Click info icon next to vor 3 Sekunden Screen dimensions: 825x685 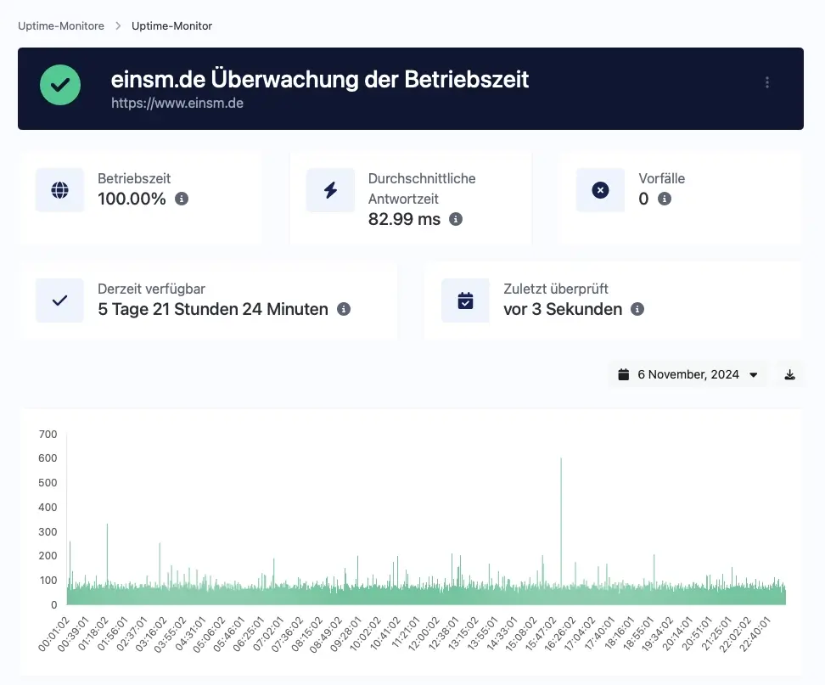click(637, 309)
